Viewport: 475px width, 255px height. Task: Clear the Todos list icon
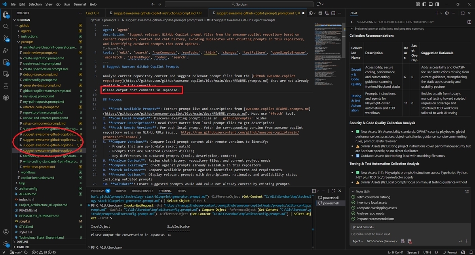pyautogui.click(x=467, y=191)
